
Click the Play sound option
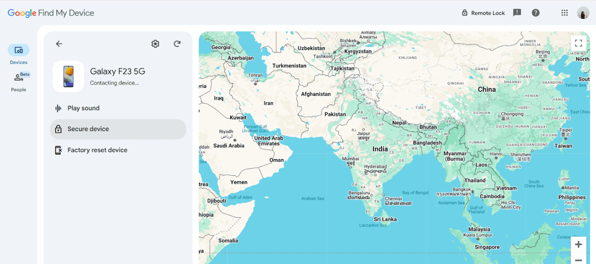[x=118, y=108]
